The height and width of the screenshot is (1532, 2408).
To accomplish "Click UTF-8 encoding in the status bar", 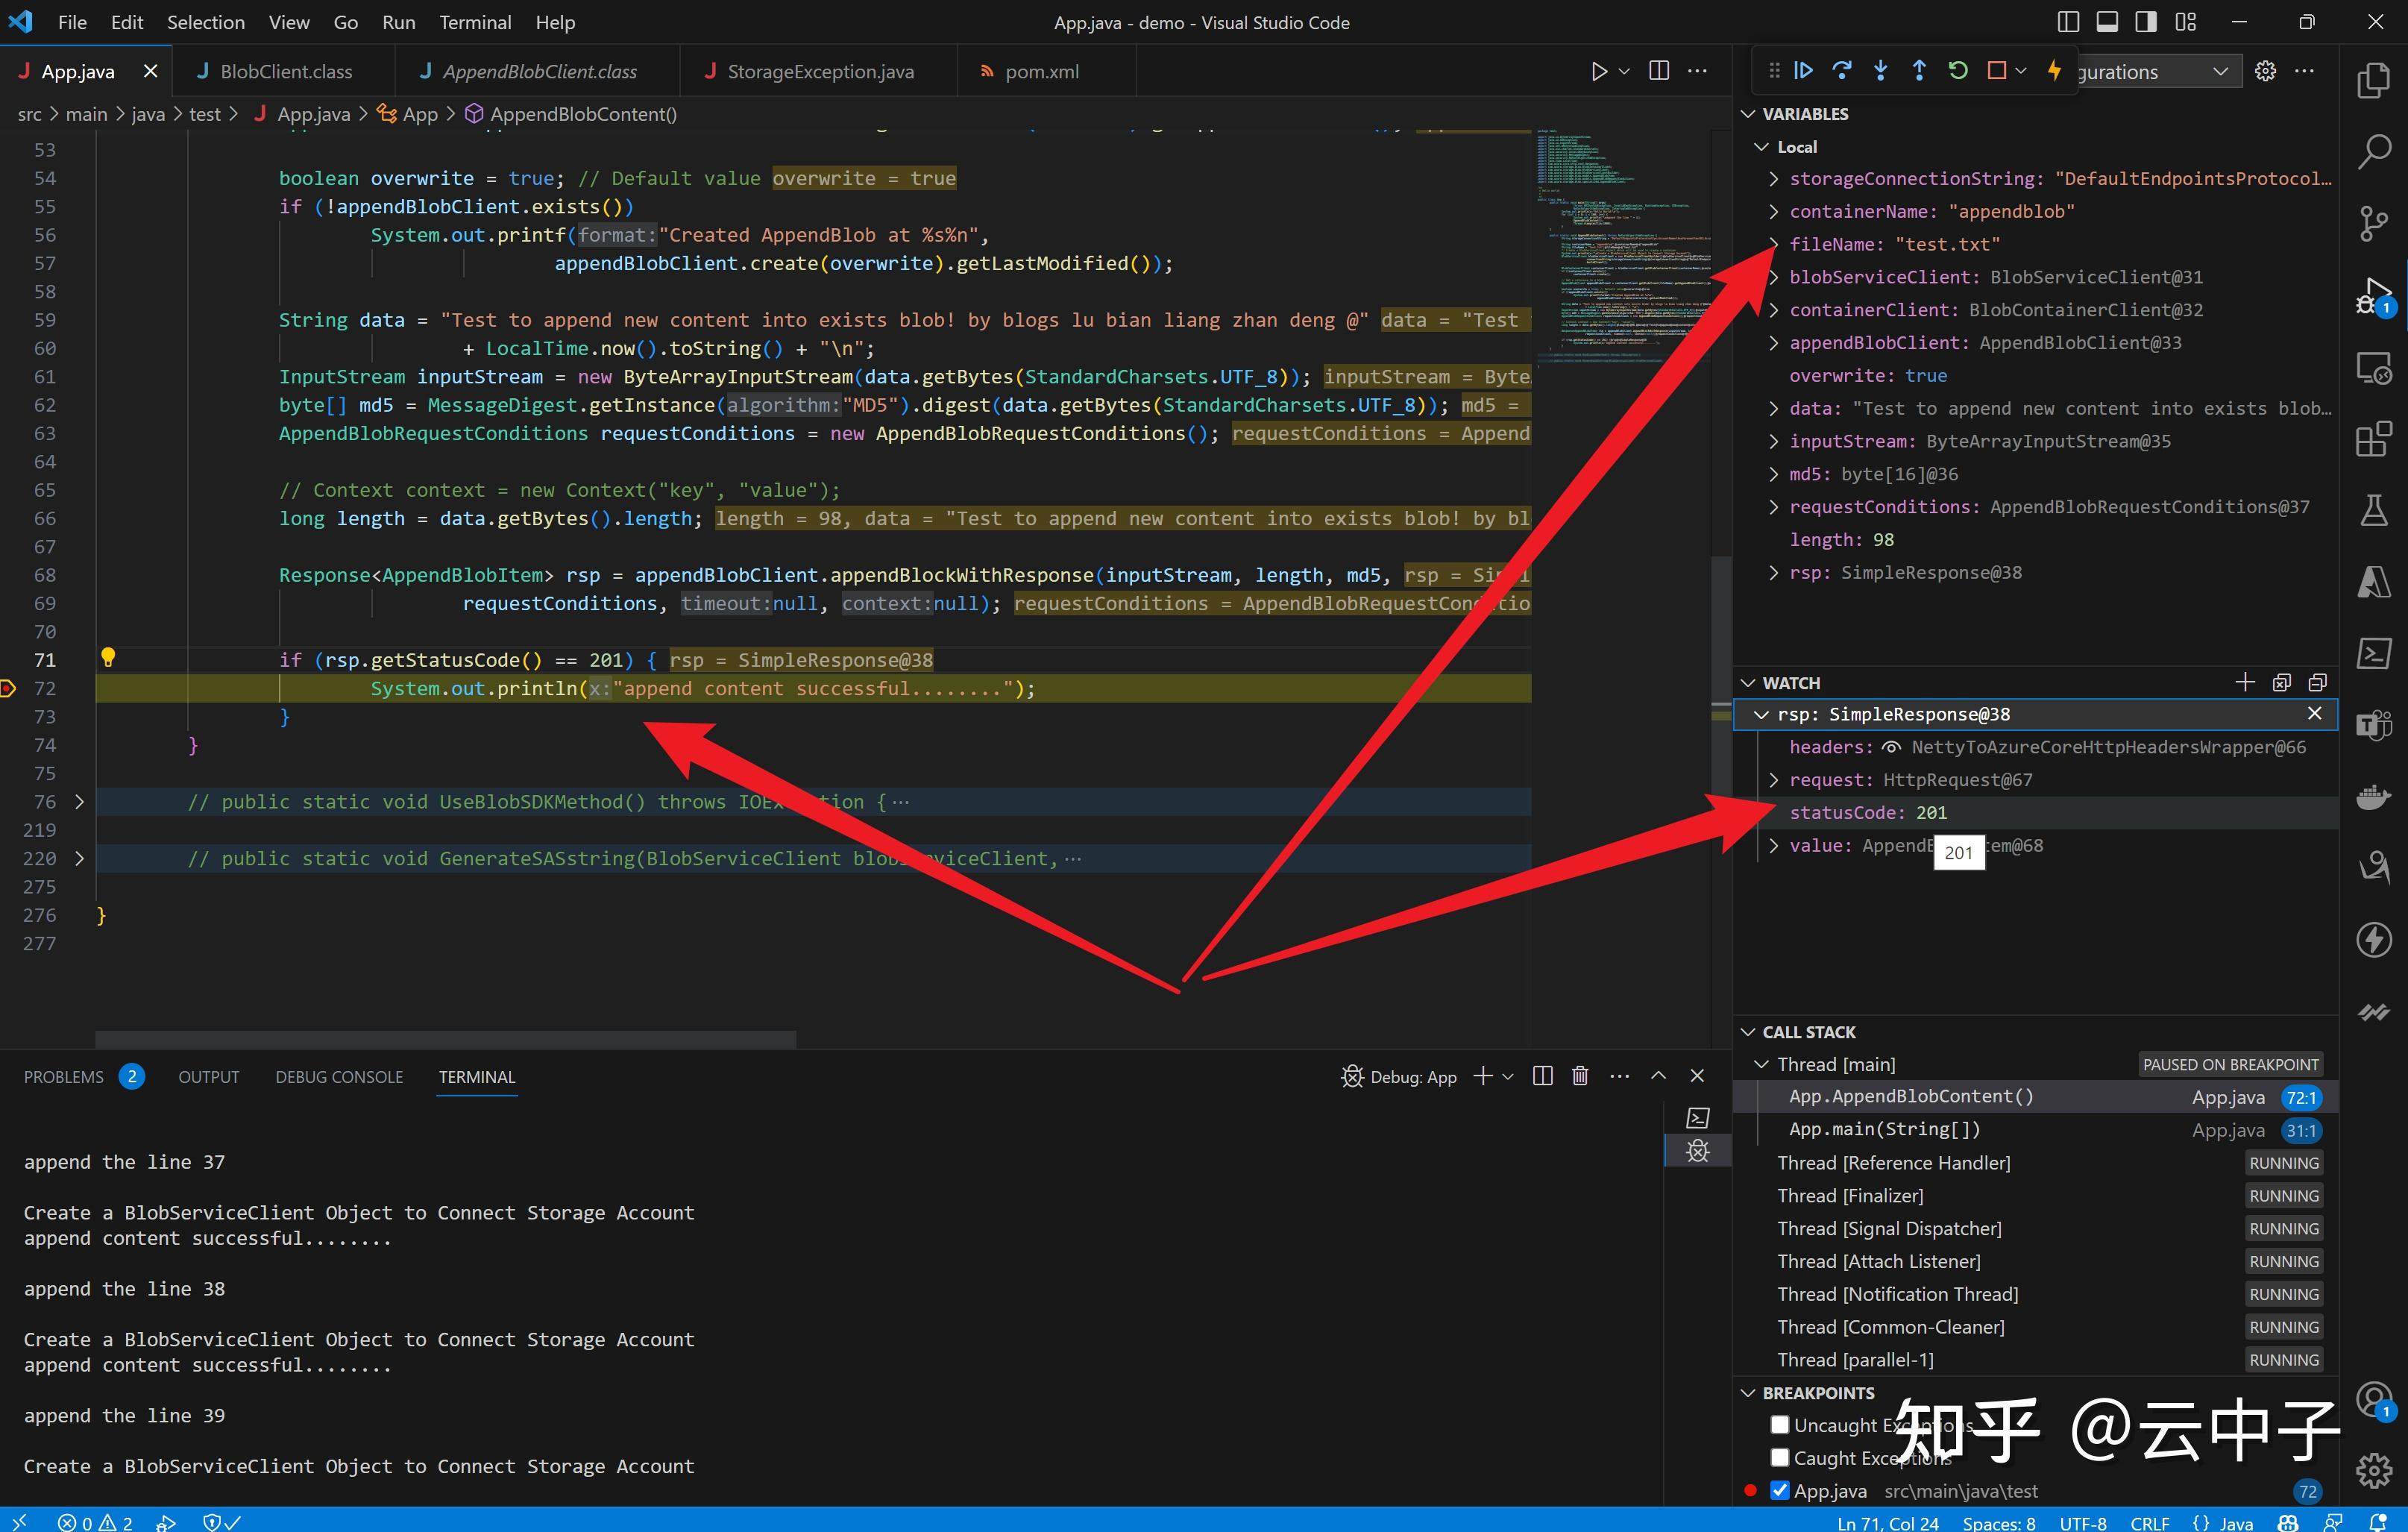I will click(x=2086, y=1522).
